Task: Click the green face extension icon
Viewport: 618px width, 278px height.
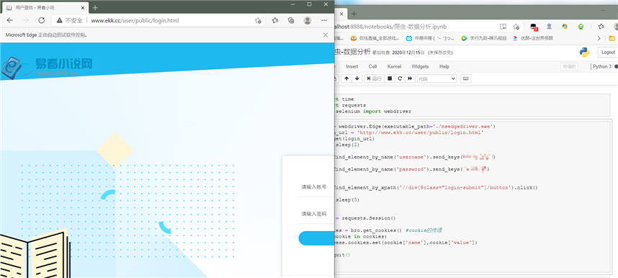Action: (x=581, y=27)
